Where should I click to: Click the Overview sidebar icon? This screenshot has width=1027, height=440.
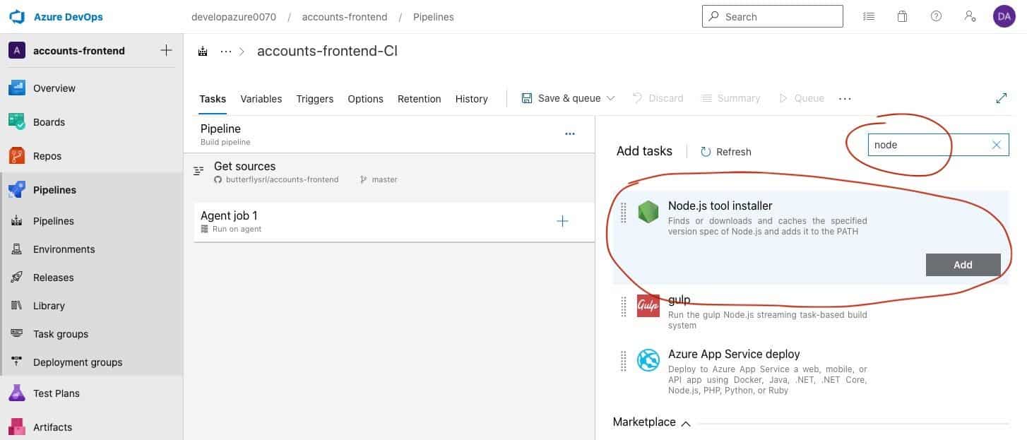(17, 88)
